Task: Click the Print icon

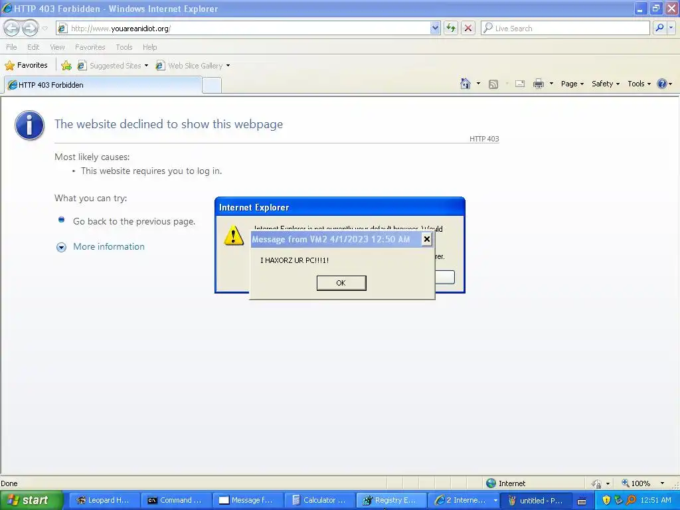Action: [x=538, y=84]
